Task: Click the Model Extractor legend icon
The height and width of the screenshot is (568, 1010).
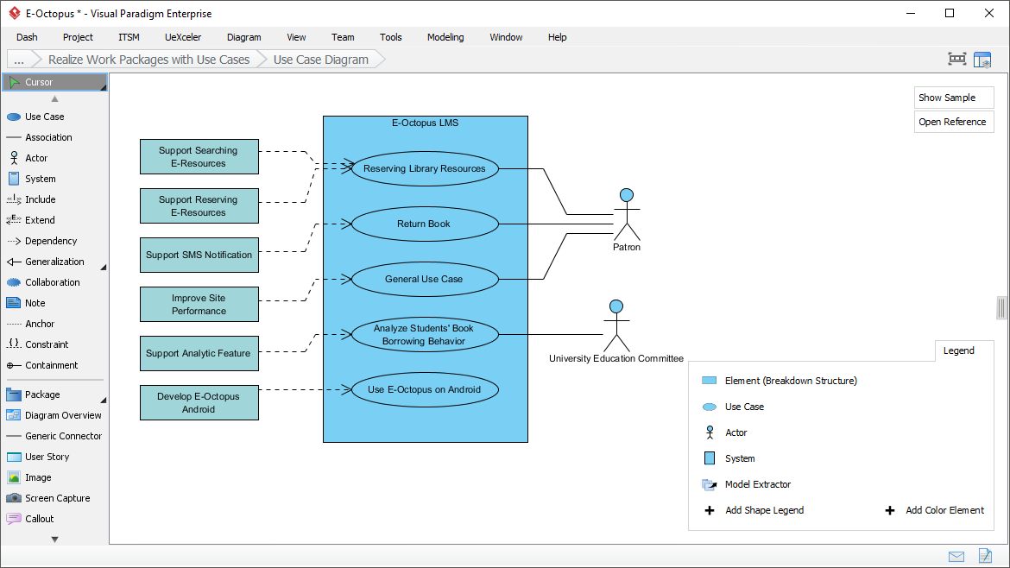Action: coord(710,484)
